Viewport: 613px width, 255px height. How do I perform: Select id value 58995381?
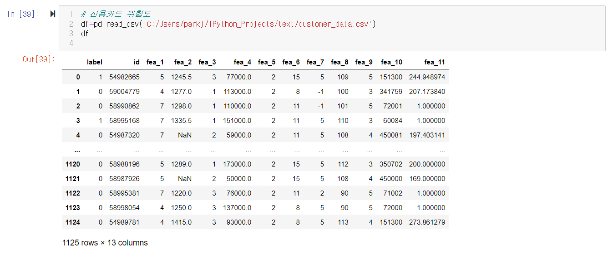[x=125, y=193]
